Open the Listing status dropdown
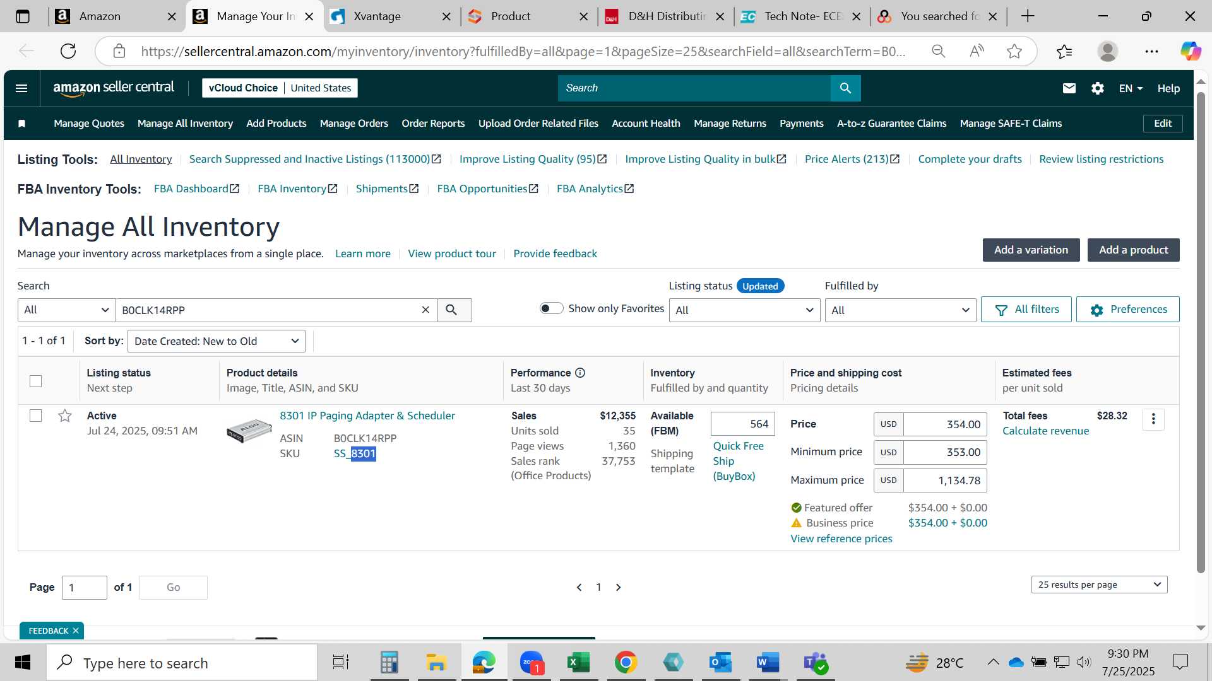The height and width of the screenshot is (681, 1212). [x=744, y=310]
